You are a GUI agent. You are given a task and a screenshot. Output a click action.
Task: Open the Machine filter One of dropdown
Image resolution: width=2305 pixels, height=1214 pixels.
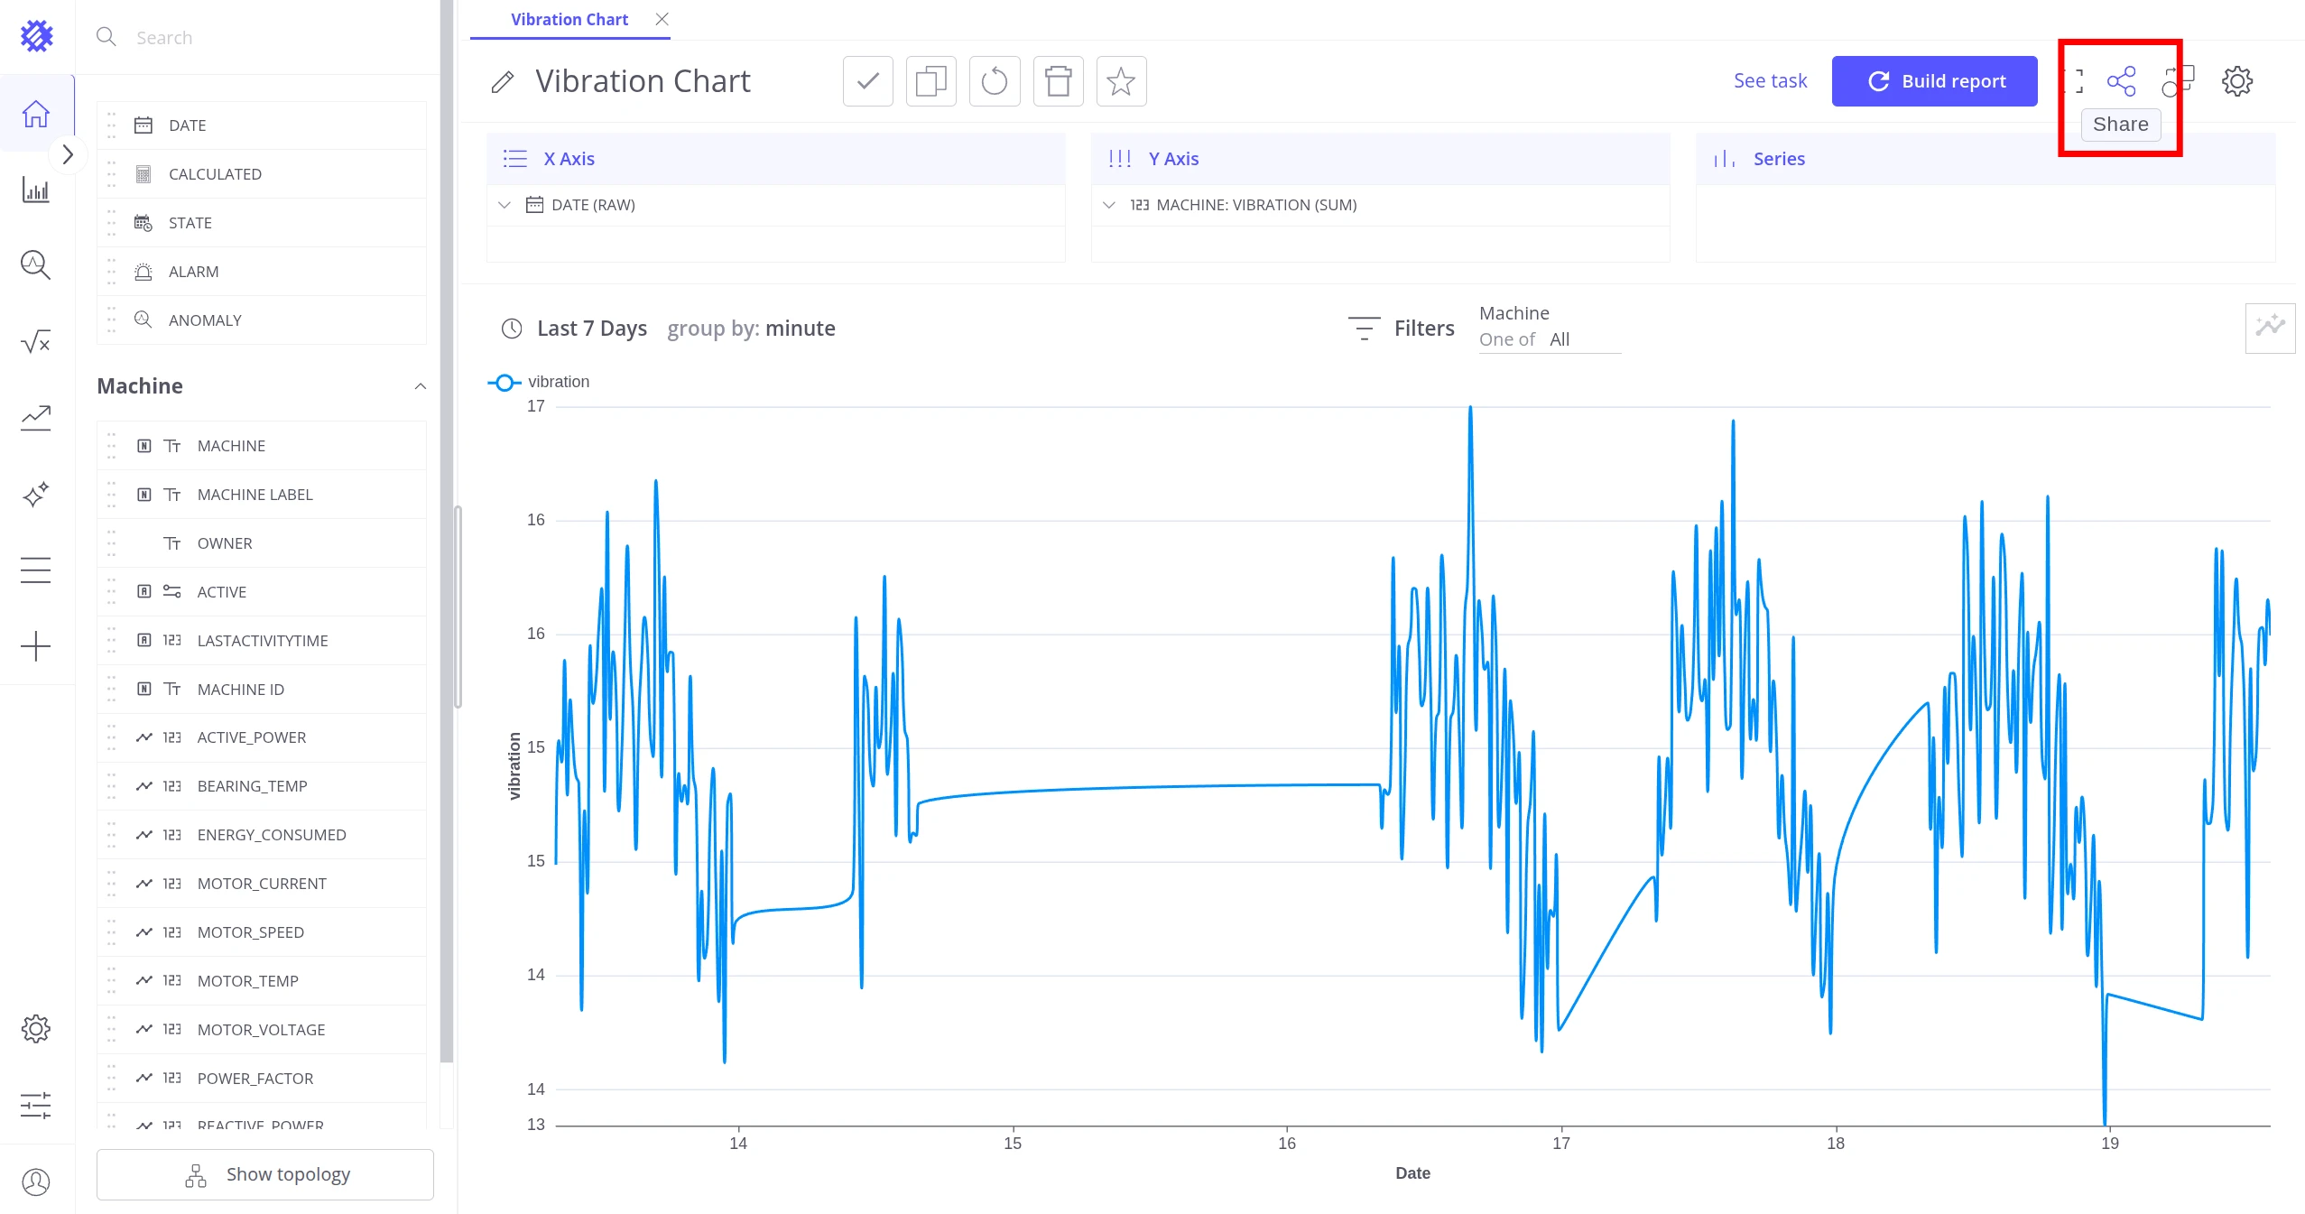(1550, 339)
